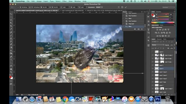186x104 pixels.
Task: Open Google Chrome from the Dock
Action: click(x=65, y=99)
